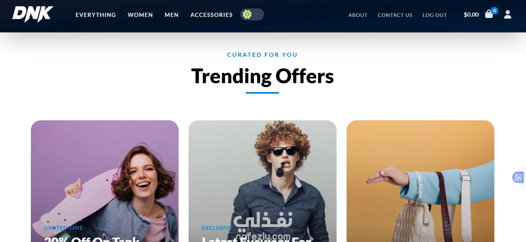The image size is (526, 242).
Task: Click the sun icon in theme switch
Action: [x=247, y=14]
